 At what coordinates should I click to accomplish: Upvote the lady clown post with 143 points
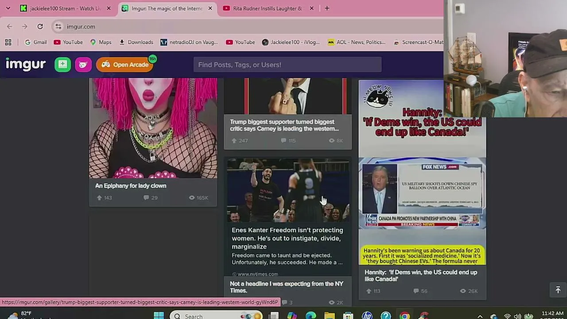click(x=99, y=198)
